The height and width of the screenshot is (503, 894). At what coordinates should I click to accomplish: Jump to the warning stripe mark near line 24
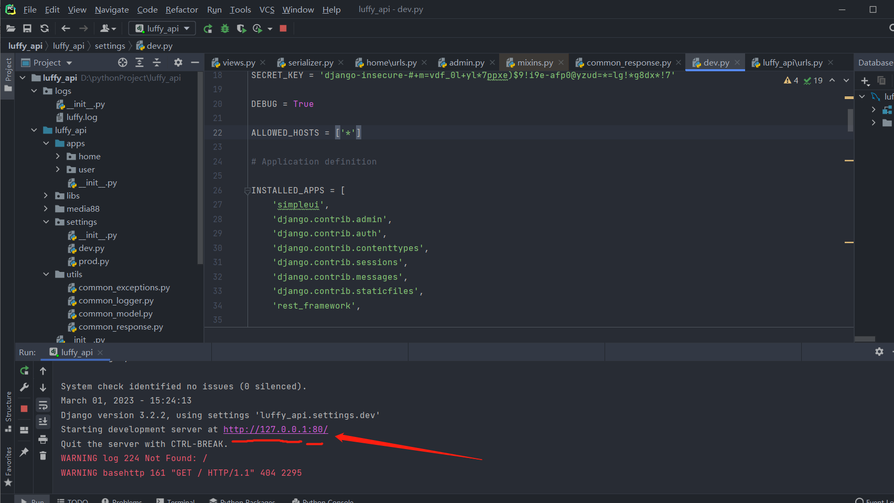(849, 160)
